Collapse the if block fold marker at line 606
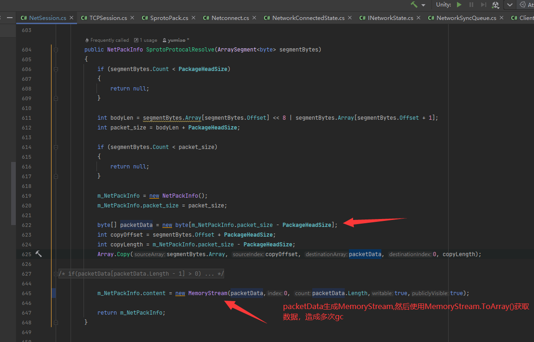This screenshot has width=534, height=342. (56, 69)
